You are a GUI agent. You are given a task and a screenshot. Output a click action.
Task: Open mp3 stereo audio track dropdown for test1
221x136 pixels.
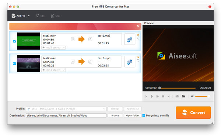coord(53,47)
